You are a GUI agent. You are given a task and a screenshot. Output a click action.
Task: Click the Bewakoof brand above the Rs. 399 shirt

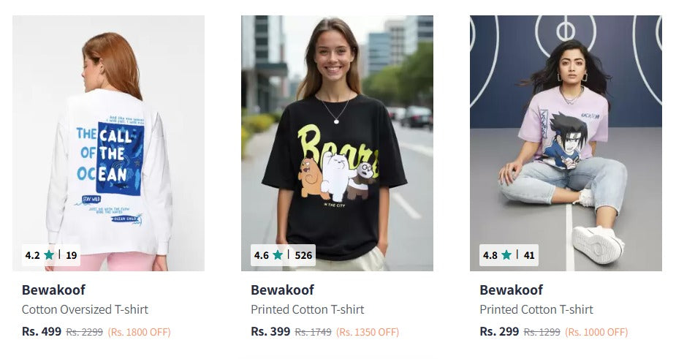click(282, 290)
